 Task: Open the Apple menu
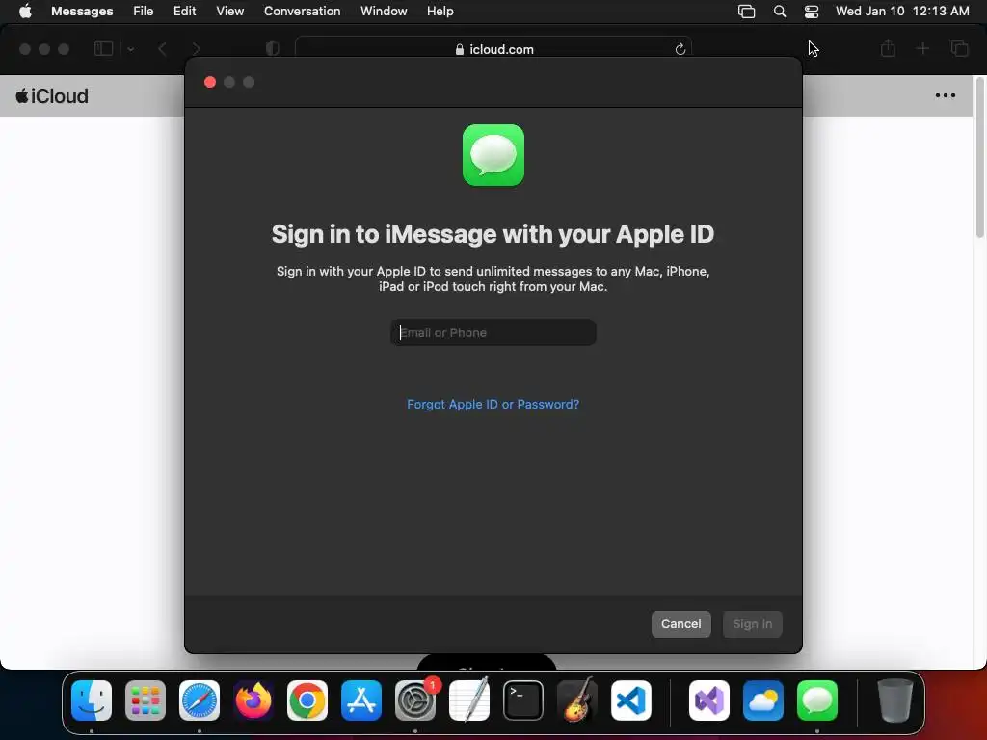click(x=25, y=11)
